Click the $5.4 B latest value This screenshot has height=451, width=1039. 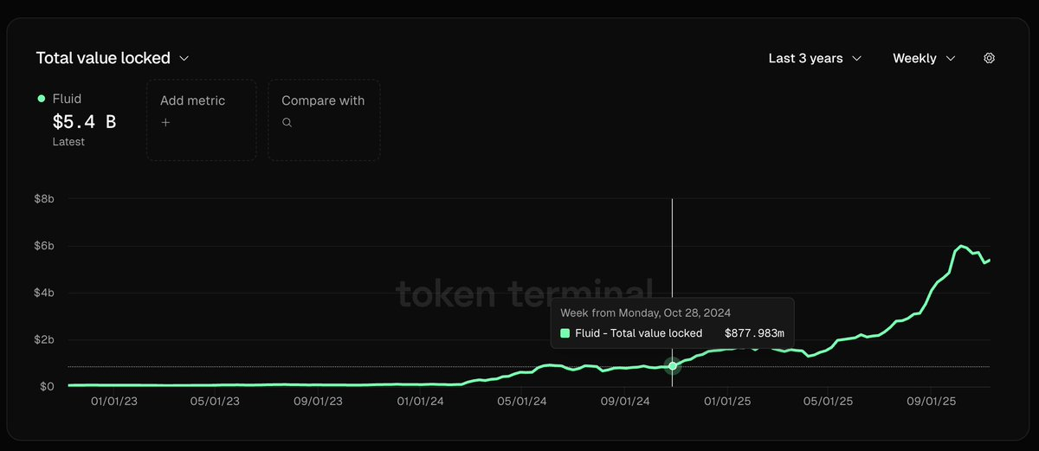(x=84, y=121)
